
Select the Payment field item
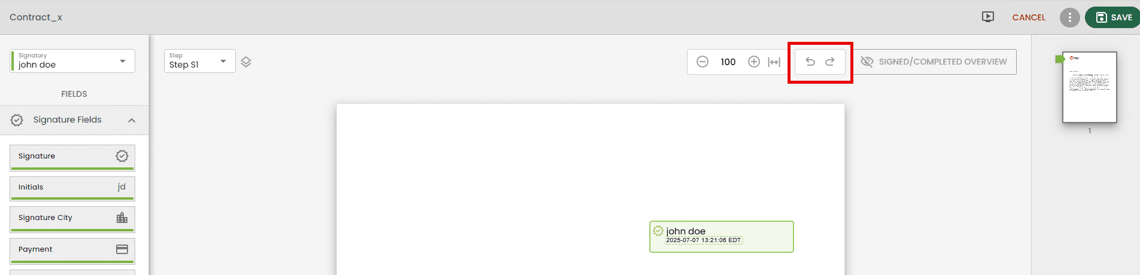(72, 250)
